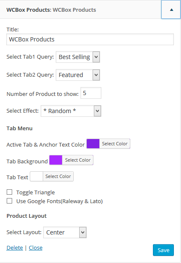This screenshot has width=181, height=263.
Task: Enable the Toggle Triangle checkbox
Action: click(x=9, y=192)
